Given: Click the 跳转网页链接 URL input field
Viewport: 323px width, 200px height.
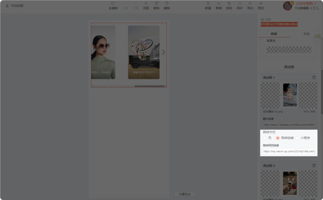Looking at the screenshot, I should [x=289, y=151].
